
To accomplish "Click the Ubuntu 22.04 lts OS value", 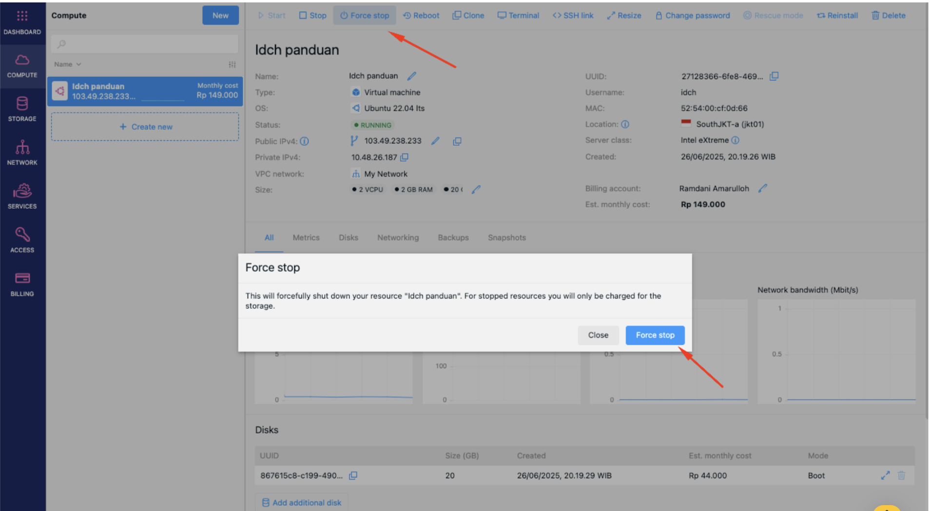I will tap(394, 109).
